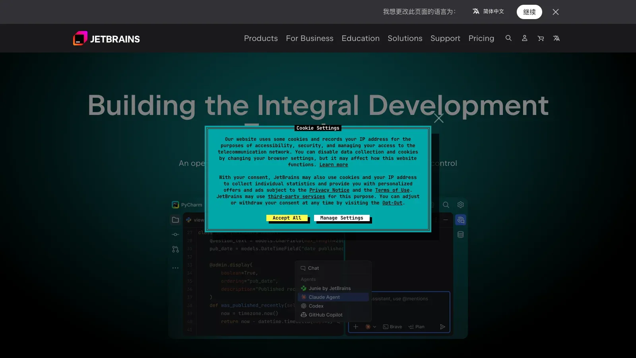
Task: Open the Project folder tool icon
Action: coord(175,220)
